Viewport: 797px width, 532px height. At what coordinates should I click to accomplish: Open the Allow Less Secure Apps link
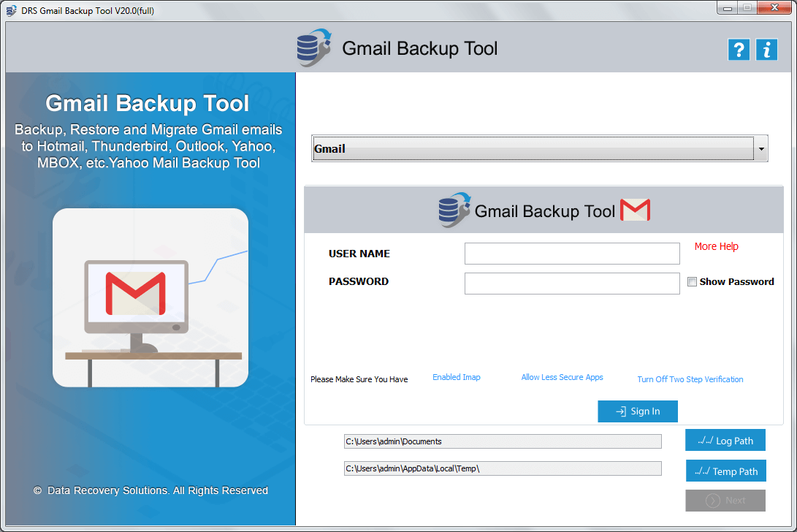click(563, 377)
